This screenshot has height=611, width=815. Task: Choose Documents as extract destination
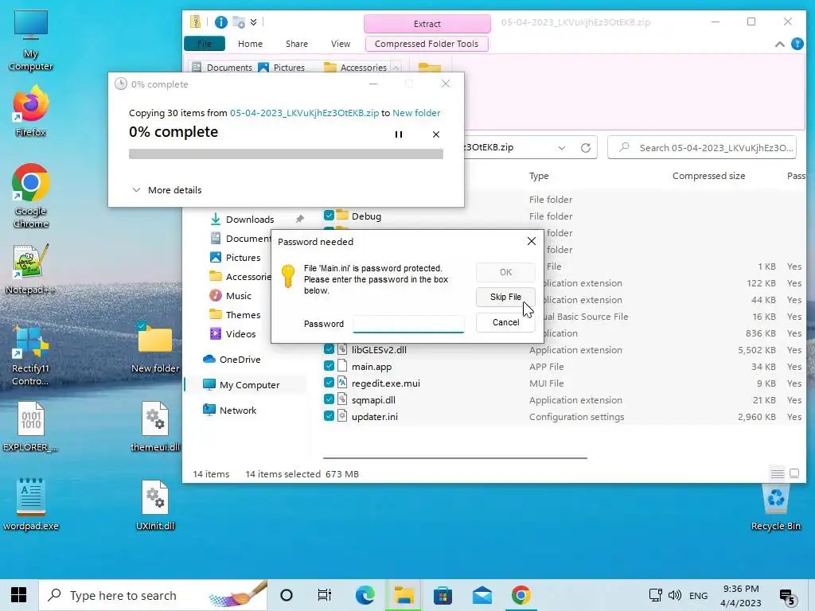coord(222,68)
